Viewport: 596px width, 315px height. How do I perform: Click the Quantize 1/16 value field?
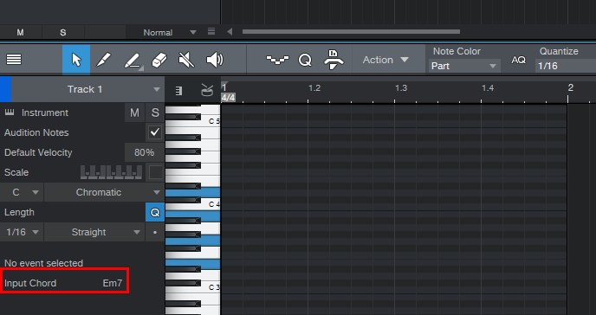[x=566, y=66]
